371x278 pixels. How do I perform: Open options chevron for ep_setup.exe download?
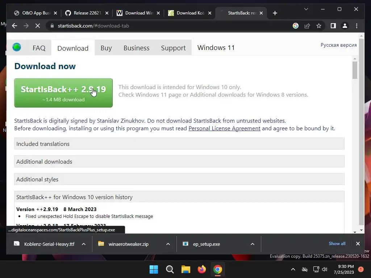point(253,244)
